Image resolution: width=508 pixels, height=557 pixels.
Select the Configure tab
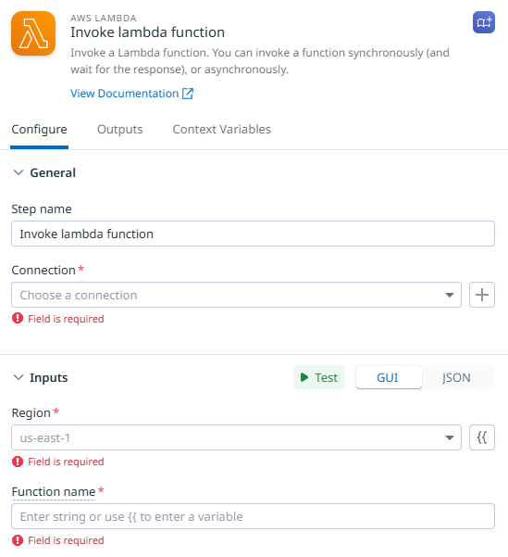[40, 130]
